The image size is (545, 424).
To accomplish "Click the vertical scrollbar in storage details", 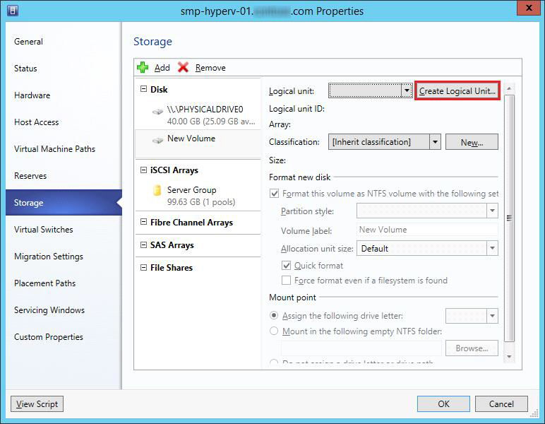I will [x=508, y=219].
